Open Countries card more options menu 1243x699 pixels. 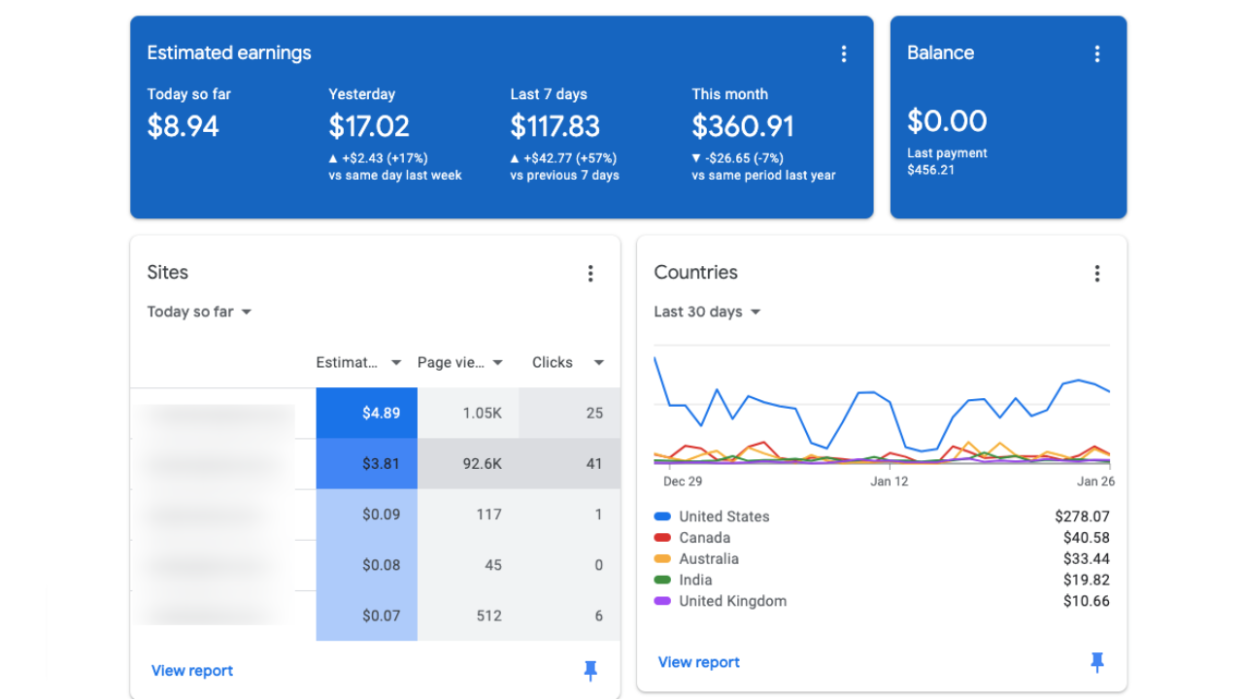click(1096, 274)
